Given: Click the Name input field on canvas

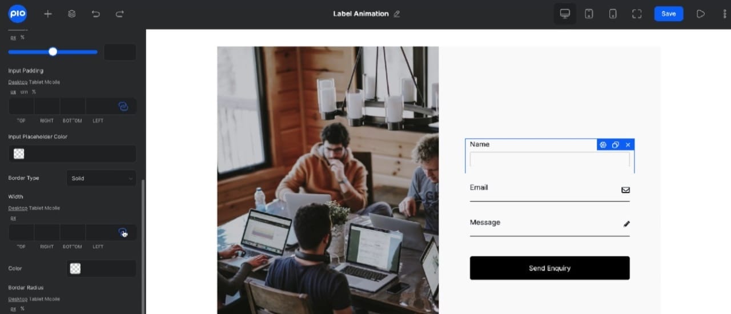Looking at the screenshot, I should click(x=549, y=159).
